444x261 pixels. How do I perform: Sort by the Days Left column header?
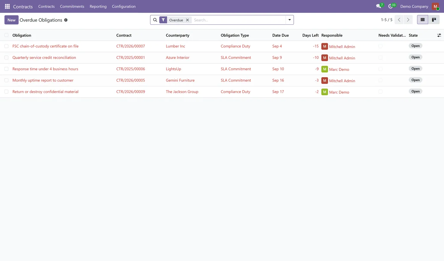310,35
